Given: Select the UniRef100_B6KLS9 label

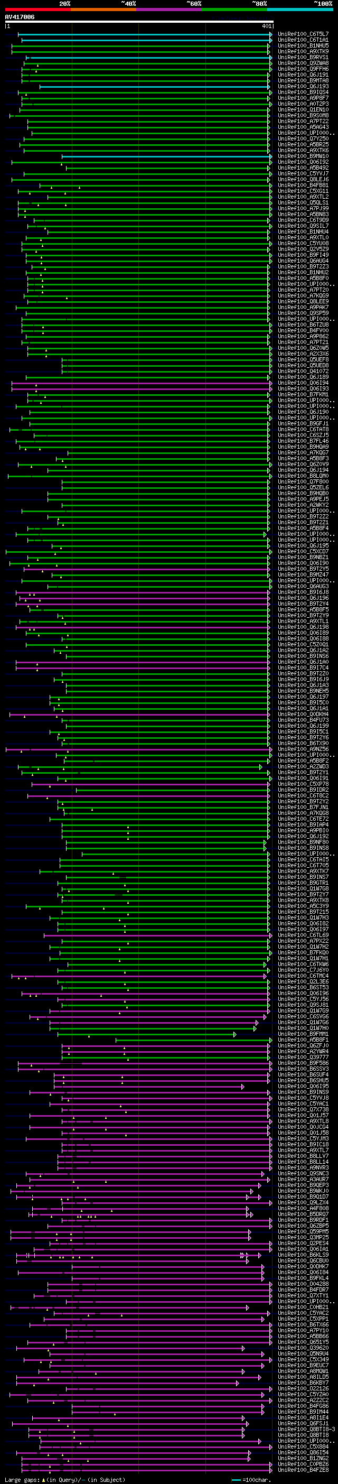Looking at the screenshot, I should 304,1255.
